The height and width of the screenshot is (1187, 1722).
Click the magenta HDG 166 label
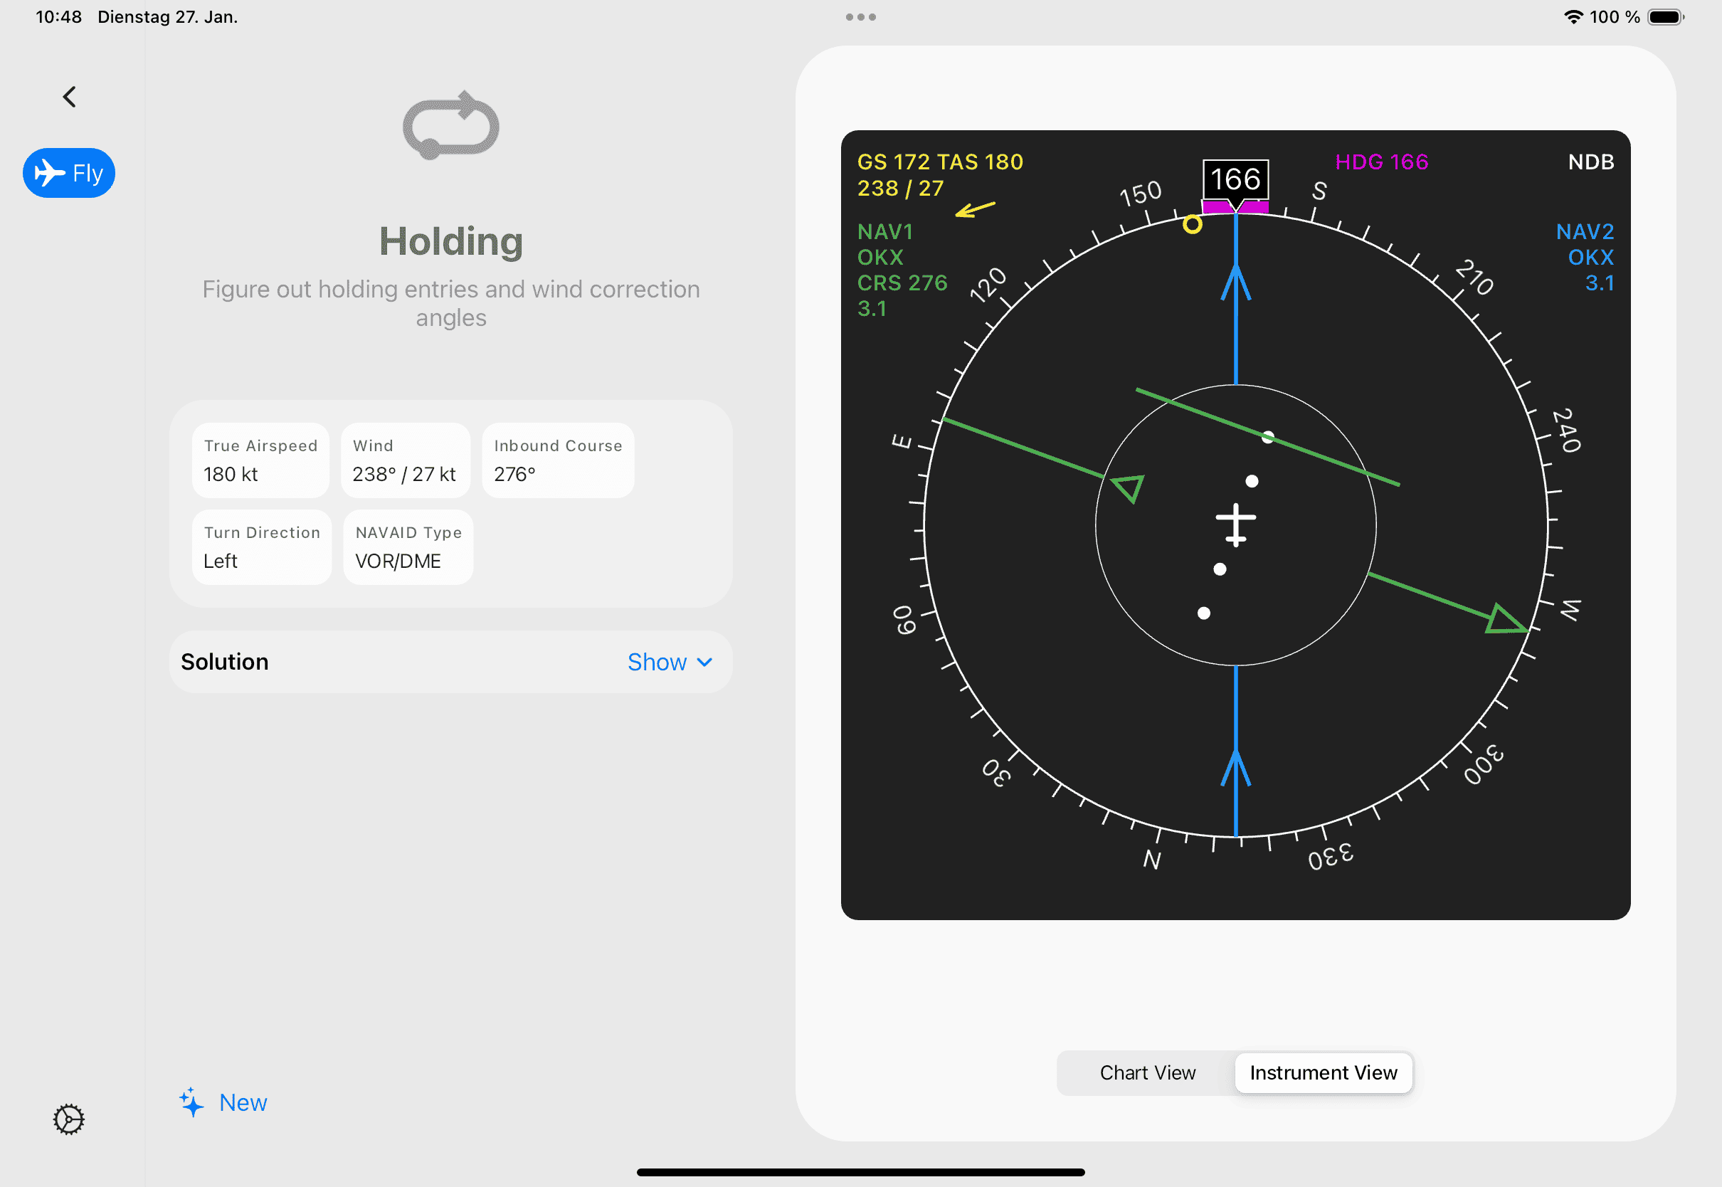point(1381,162)
